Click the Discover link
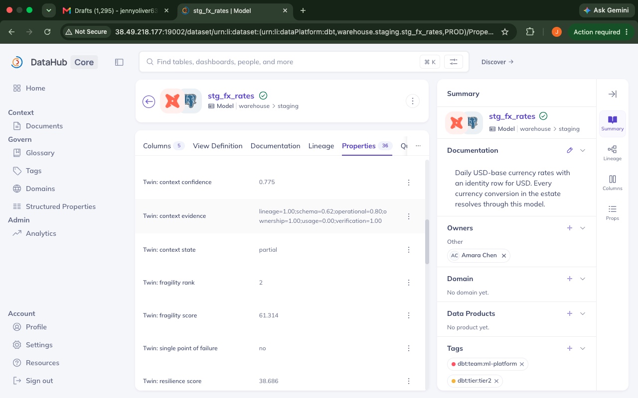Viewport: 638px width, 398px height. [497, 62]
